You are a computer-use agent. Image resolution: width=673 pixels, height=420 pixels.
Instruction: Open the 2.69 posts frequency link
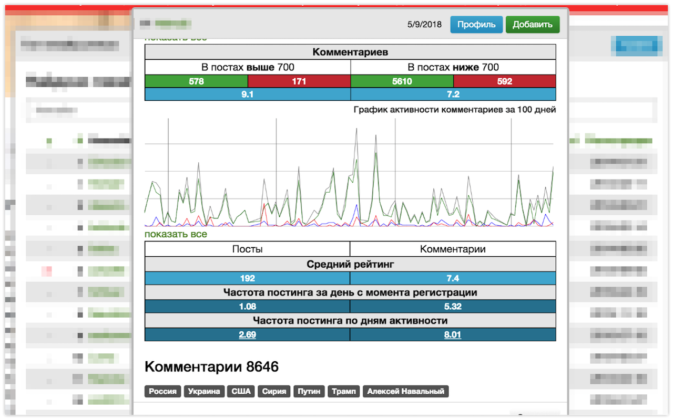247,334
